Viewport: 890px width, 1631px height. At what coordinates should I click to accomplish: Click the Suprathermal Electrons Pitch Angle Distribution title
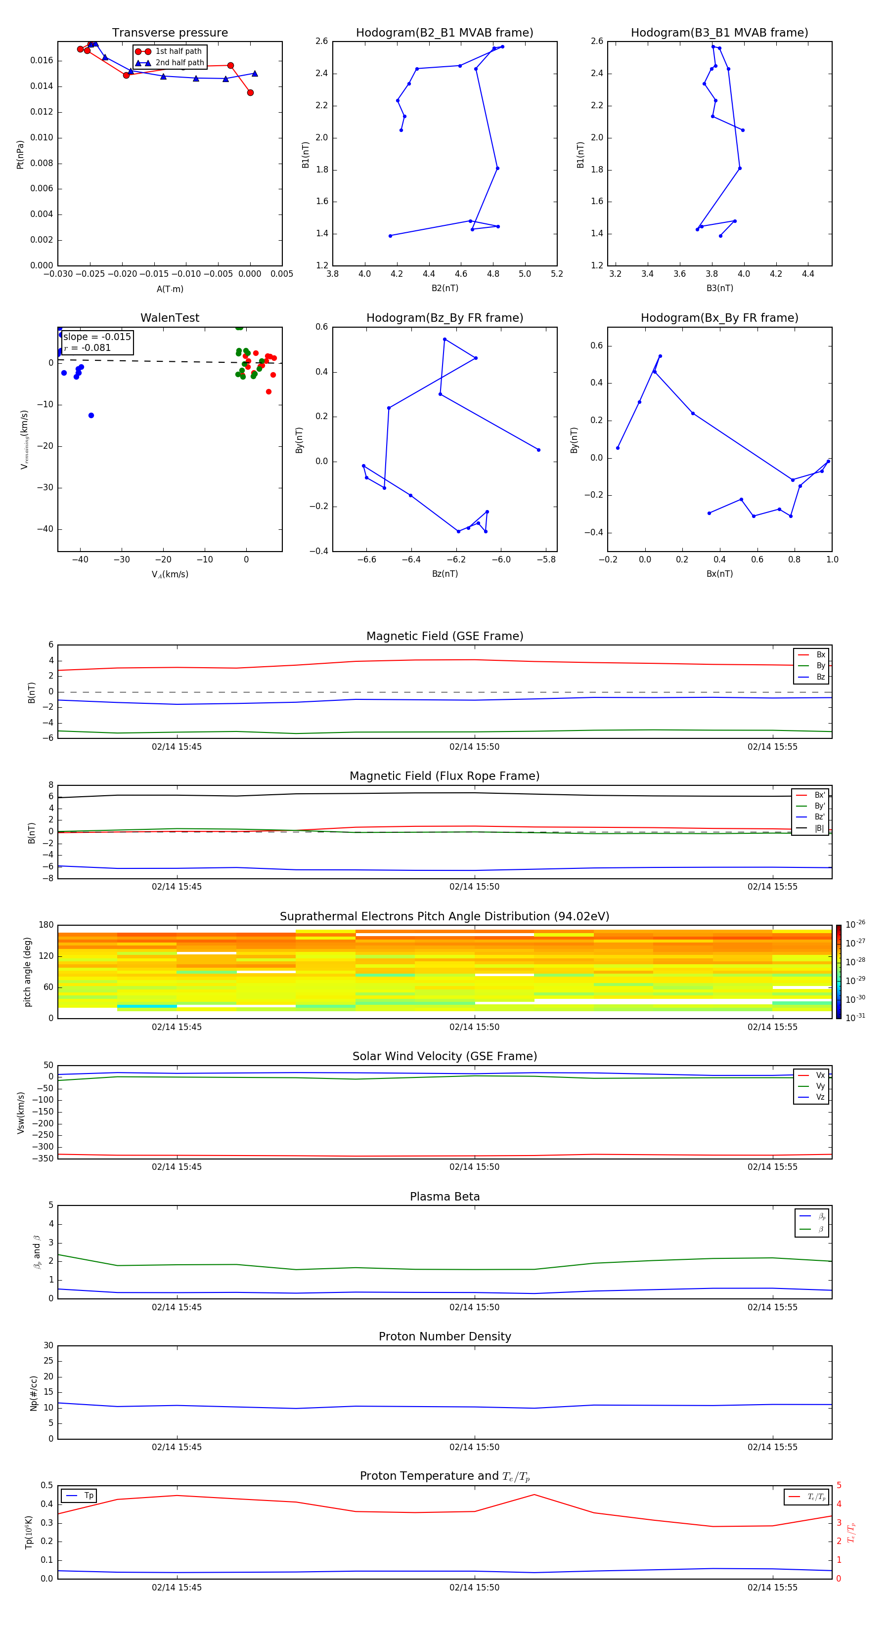coord(445,917)
